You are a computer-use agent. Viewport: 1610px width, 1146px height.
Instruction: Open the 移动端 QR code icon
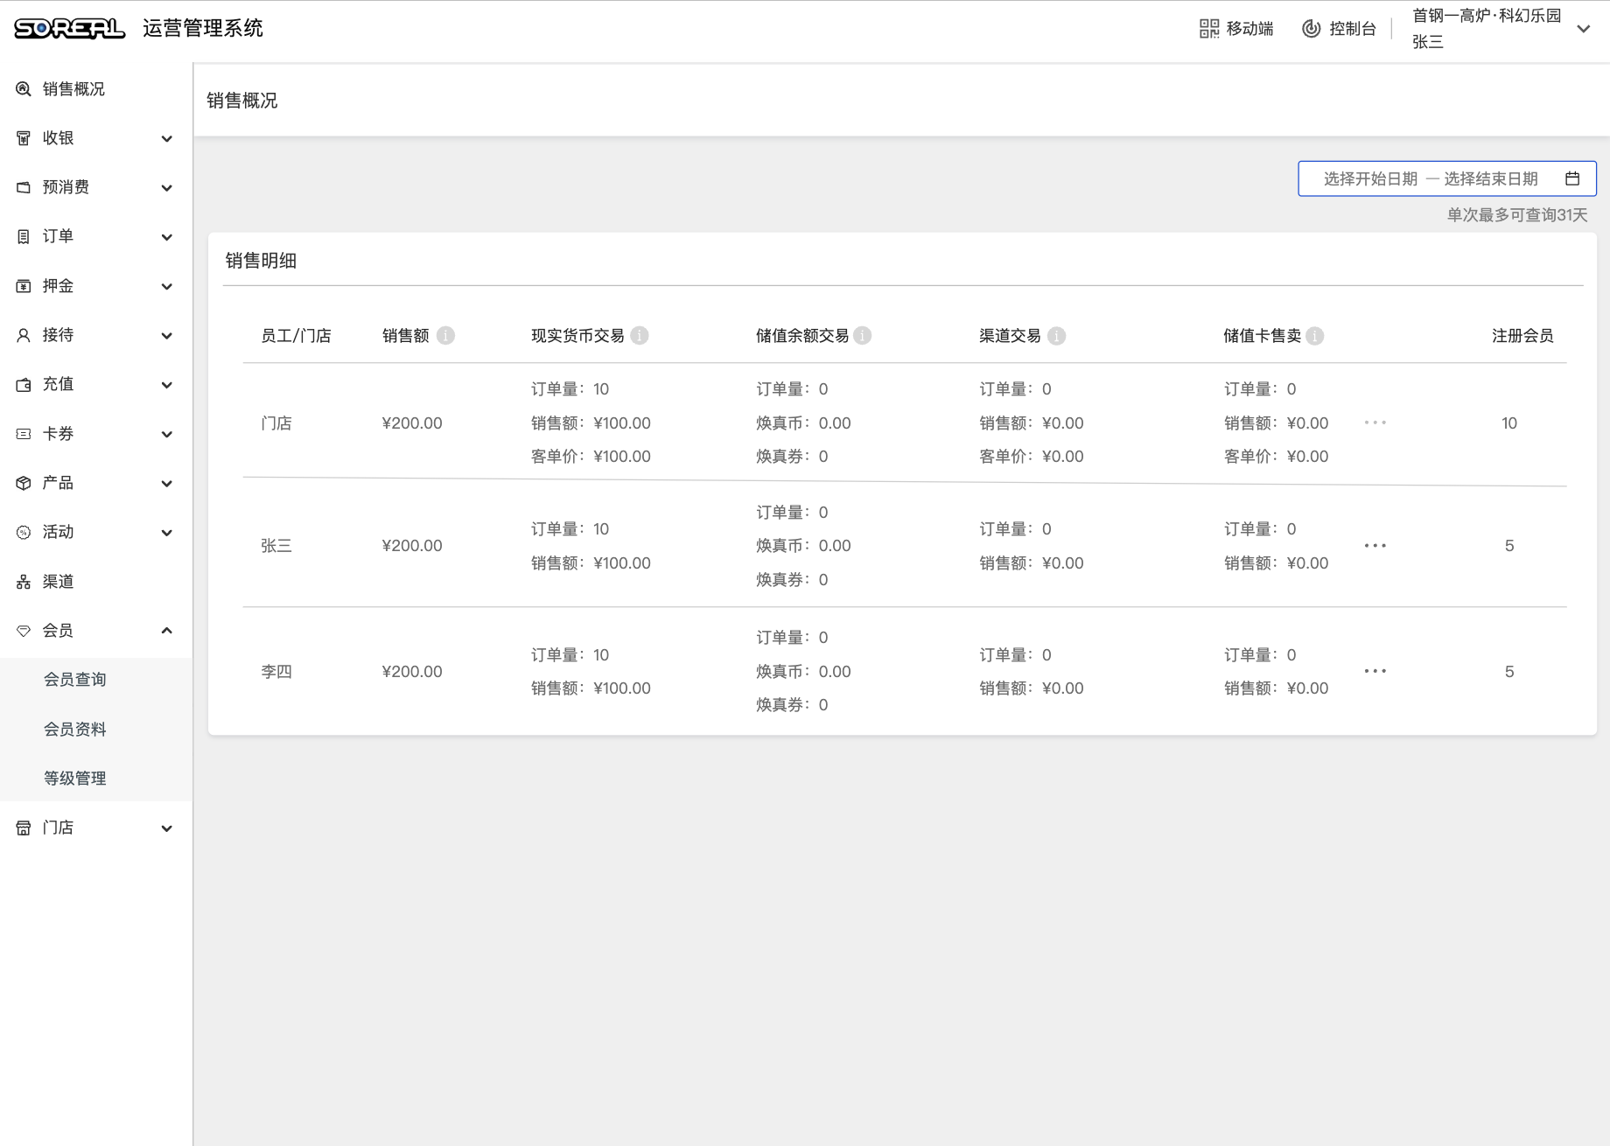coord(1208,29)
